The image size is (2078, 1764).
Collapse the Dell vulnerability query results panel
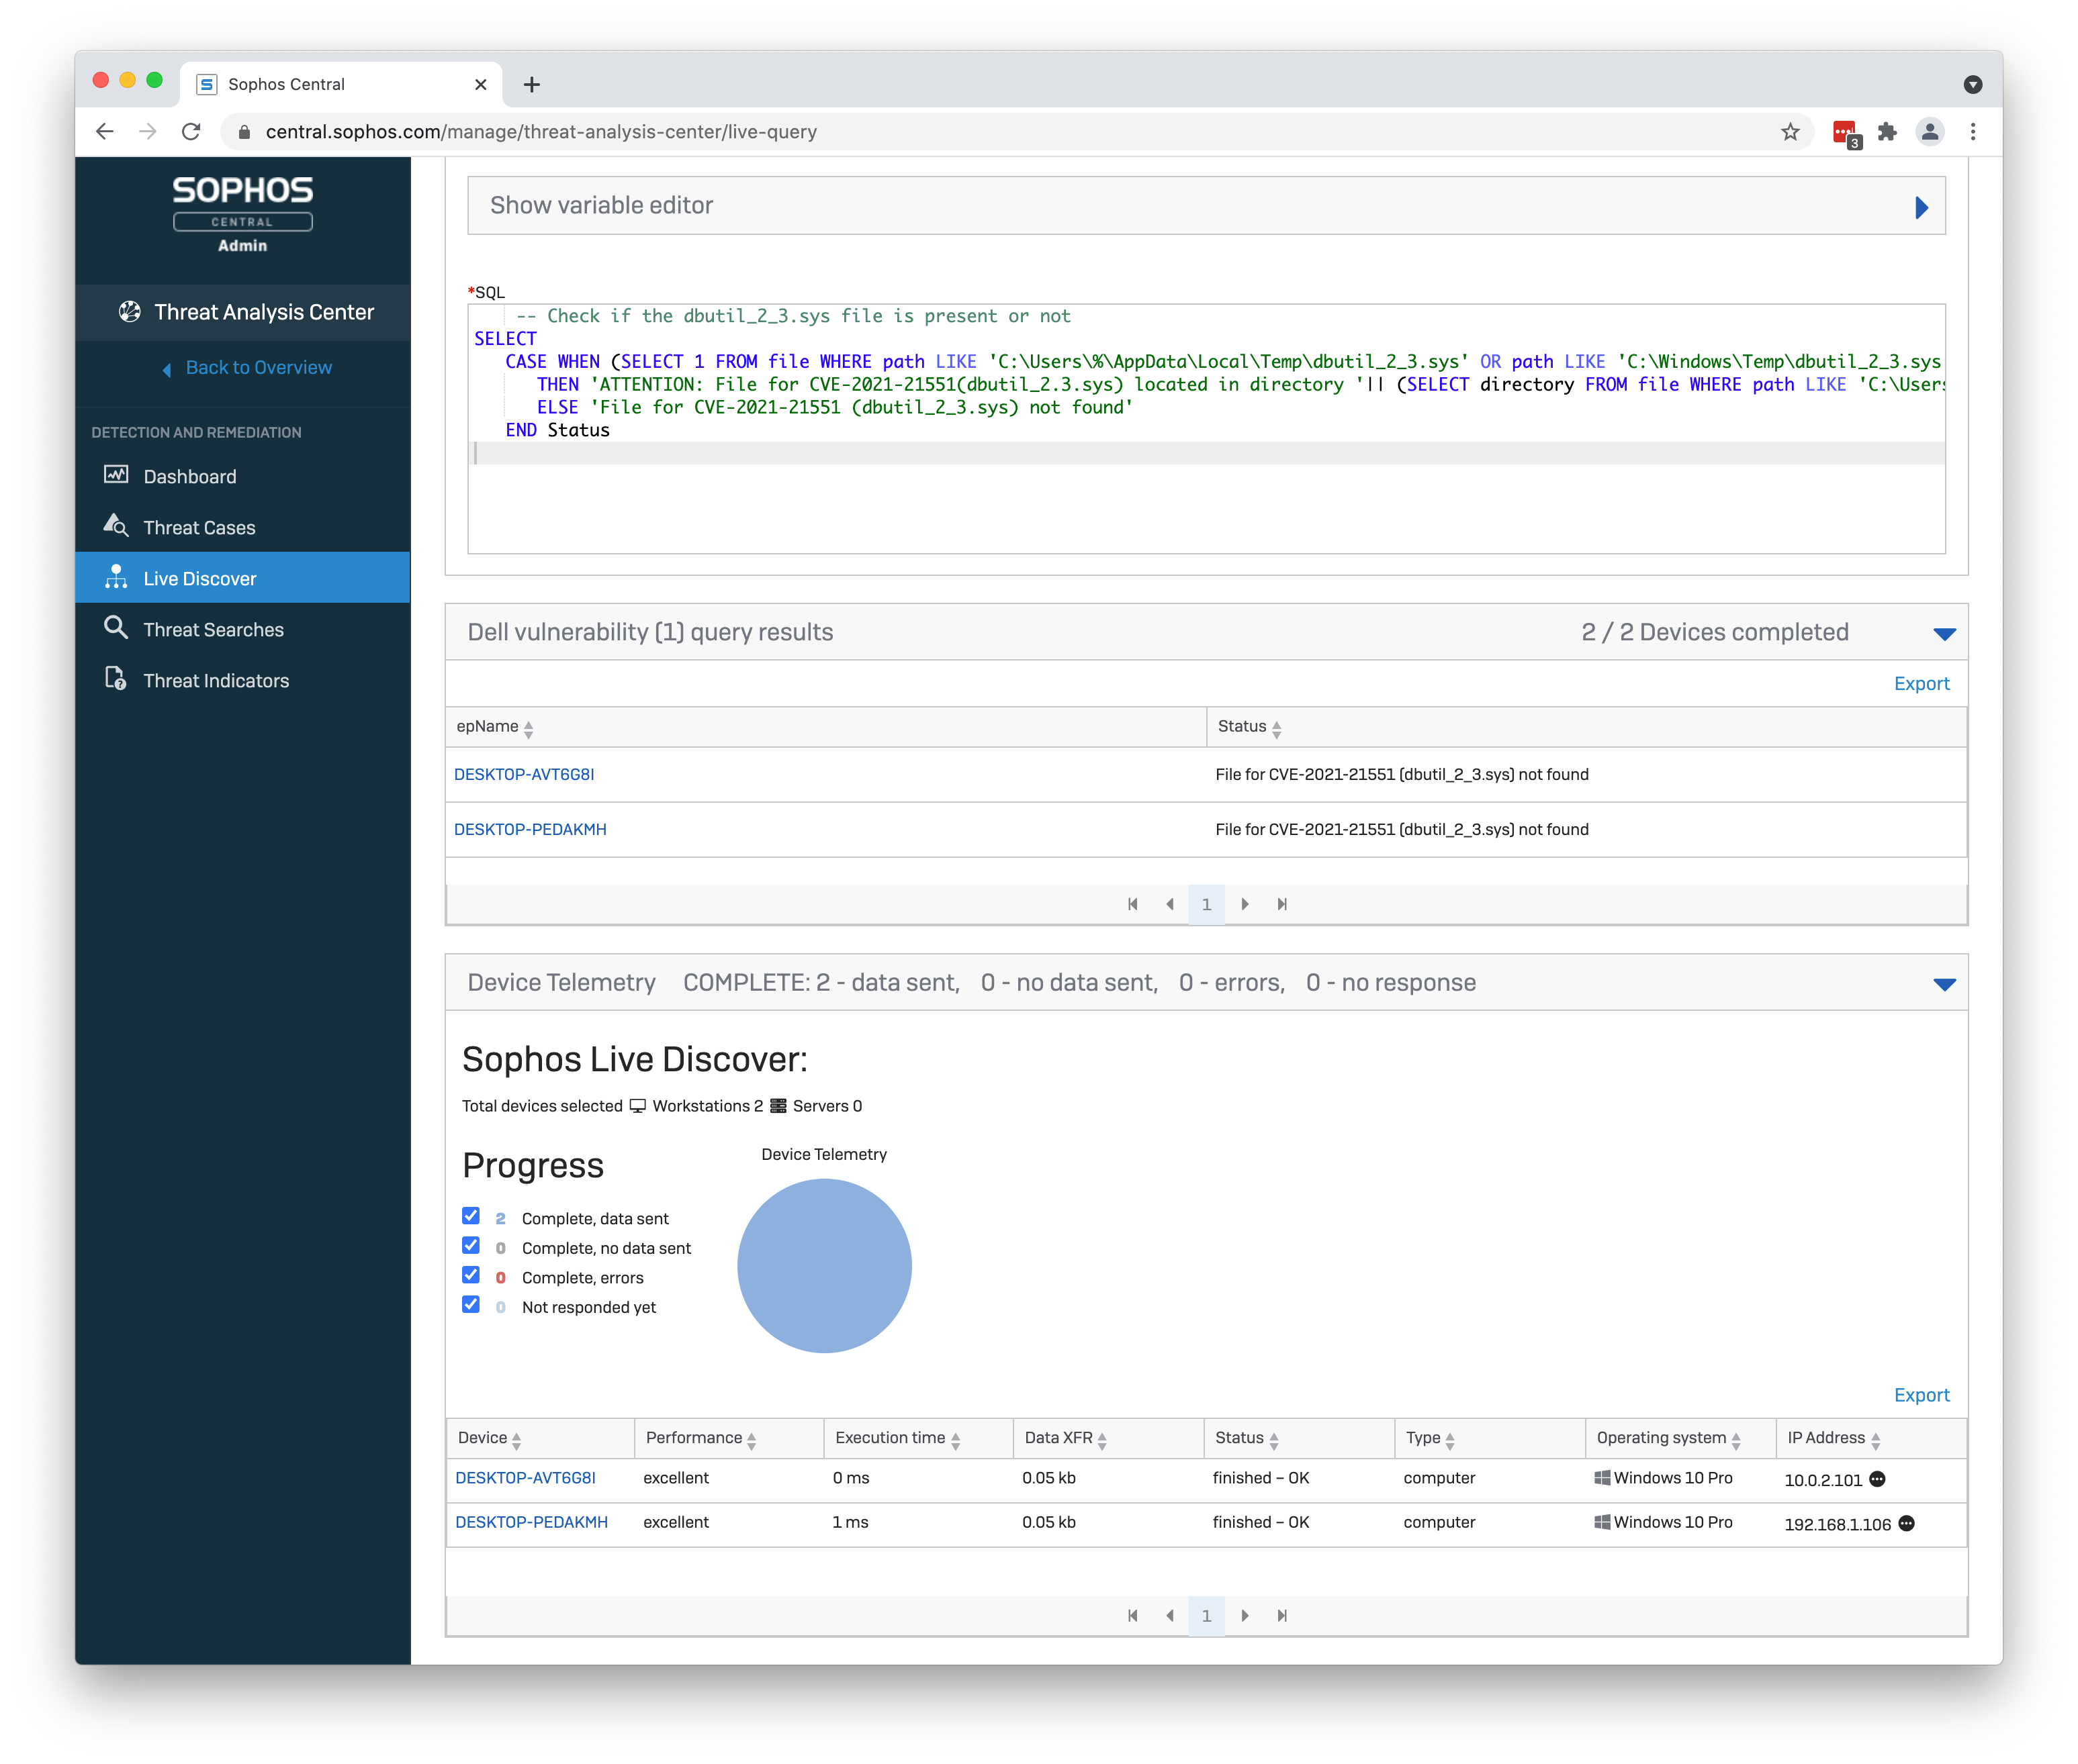click(x=1944, y=634)
